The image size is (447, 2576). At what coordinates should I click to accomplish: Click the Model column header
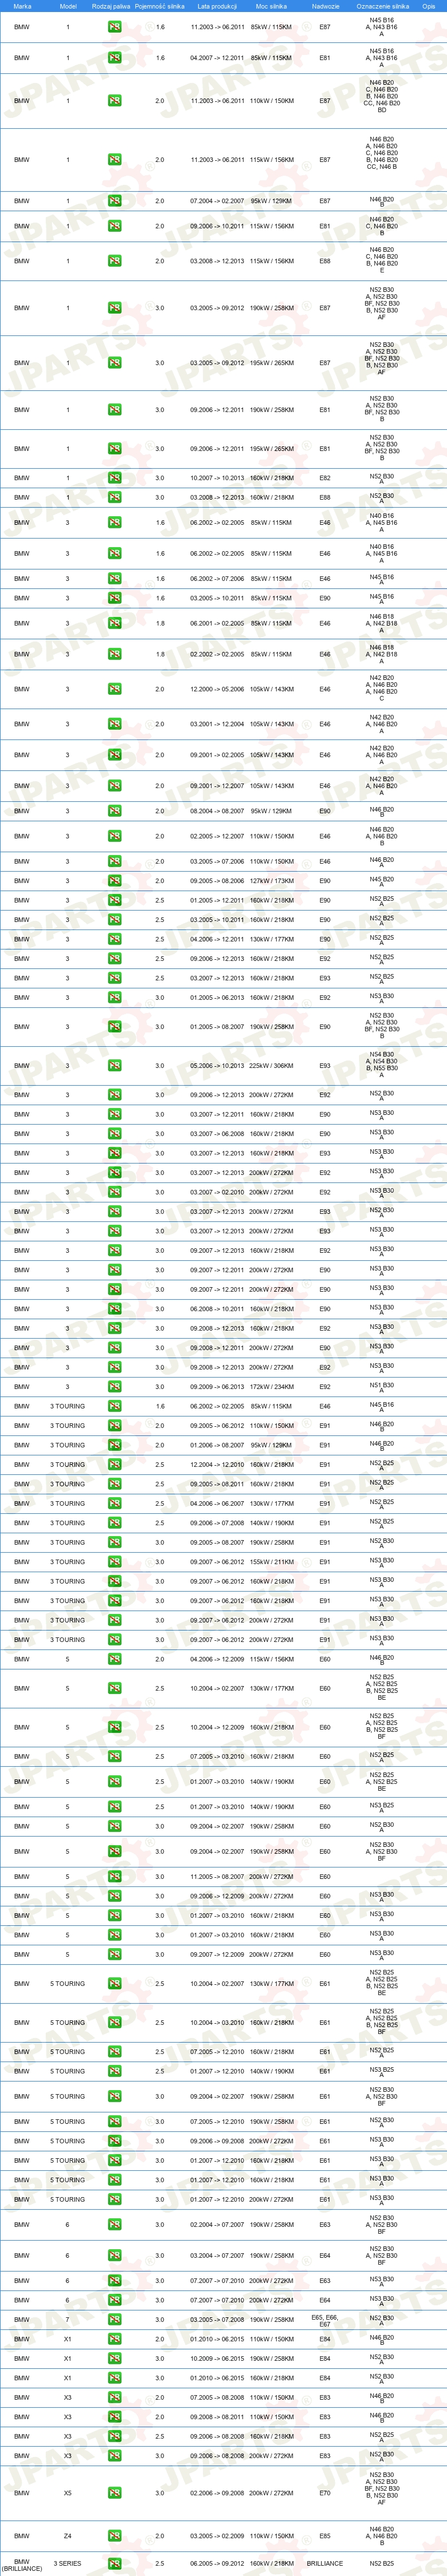pyautogui.click(x=68, y=6)
